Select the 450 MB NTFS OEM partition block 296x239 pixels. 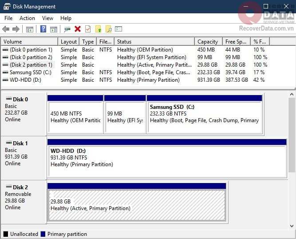(75, 114)
